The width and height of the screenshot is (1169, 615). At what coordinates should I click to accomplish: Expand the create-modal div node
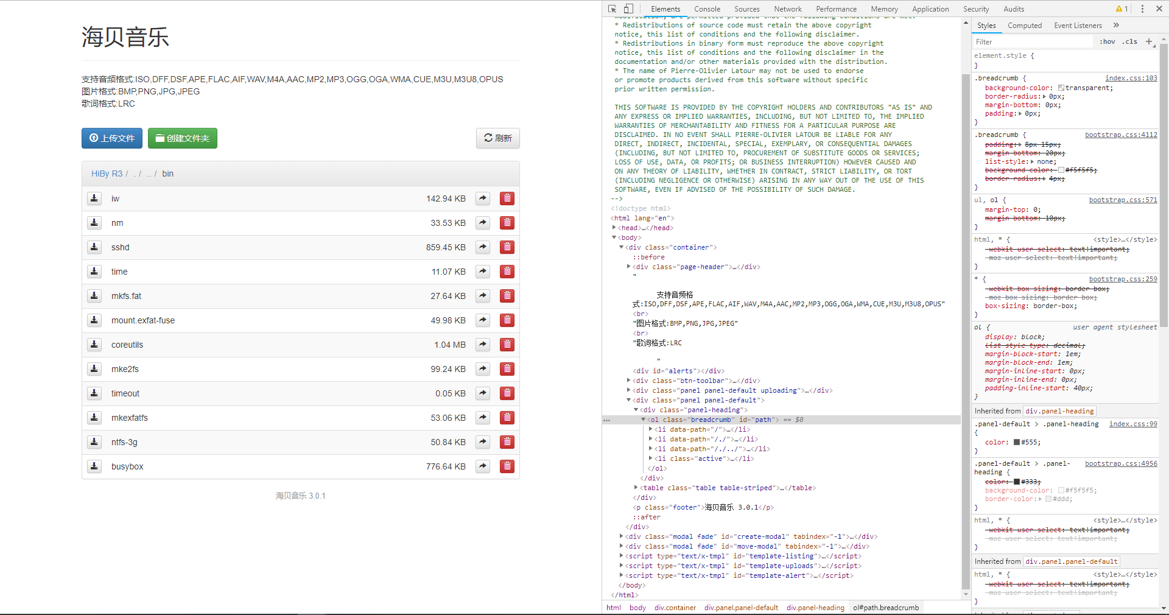tap(622, 536)
